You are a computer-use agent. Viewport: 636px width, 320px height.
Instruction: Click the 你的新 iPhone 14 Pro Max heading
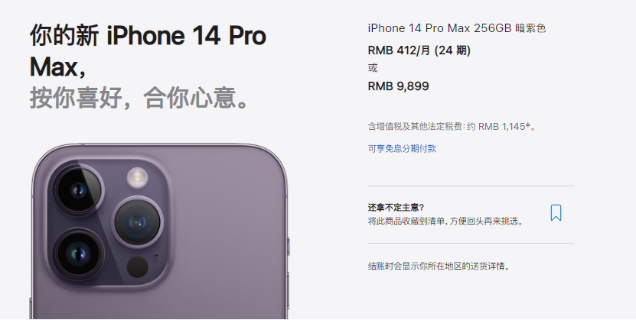click(148, 51)
